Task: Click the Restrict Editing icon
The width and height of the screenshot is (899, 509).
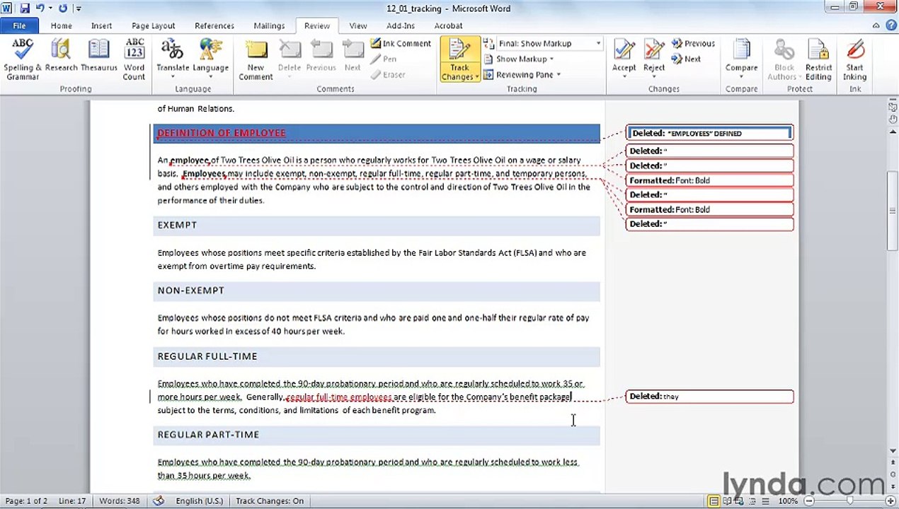Action: coord(818,59)
